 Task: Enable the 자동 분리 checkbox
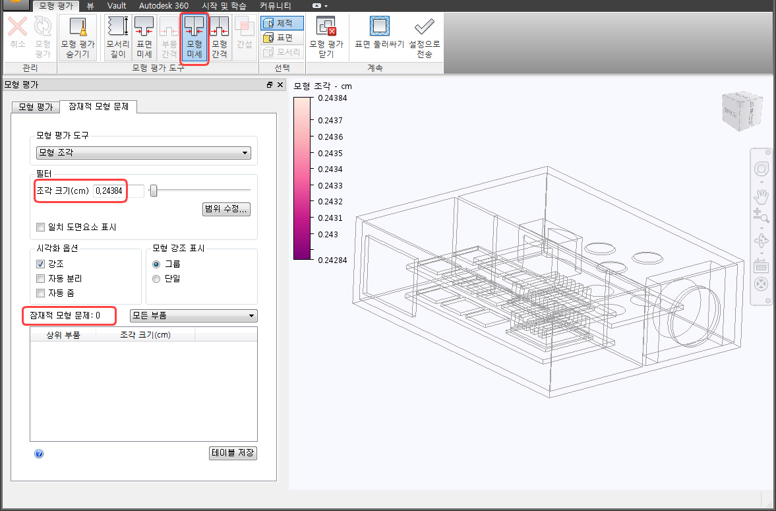click(x=41, y=278)
